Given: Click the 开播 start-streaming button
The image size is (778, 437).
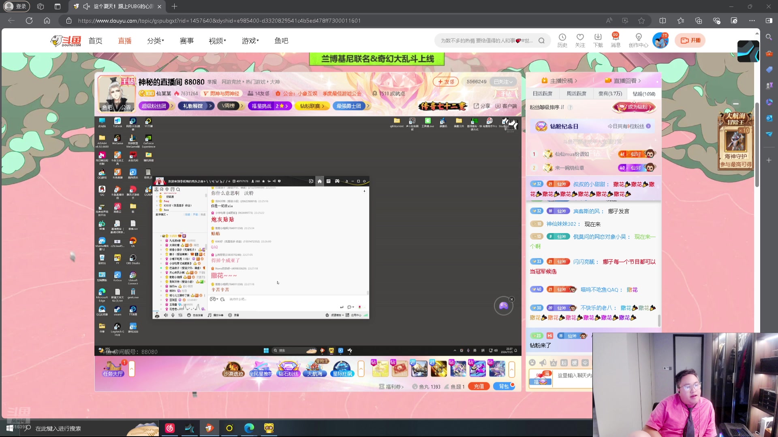Looking at the screenshot, I should [x=690, y=40].
